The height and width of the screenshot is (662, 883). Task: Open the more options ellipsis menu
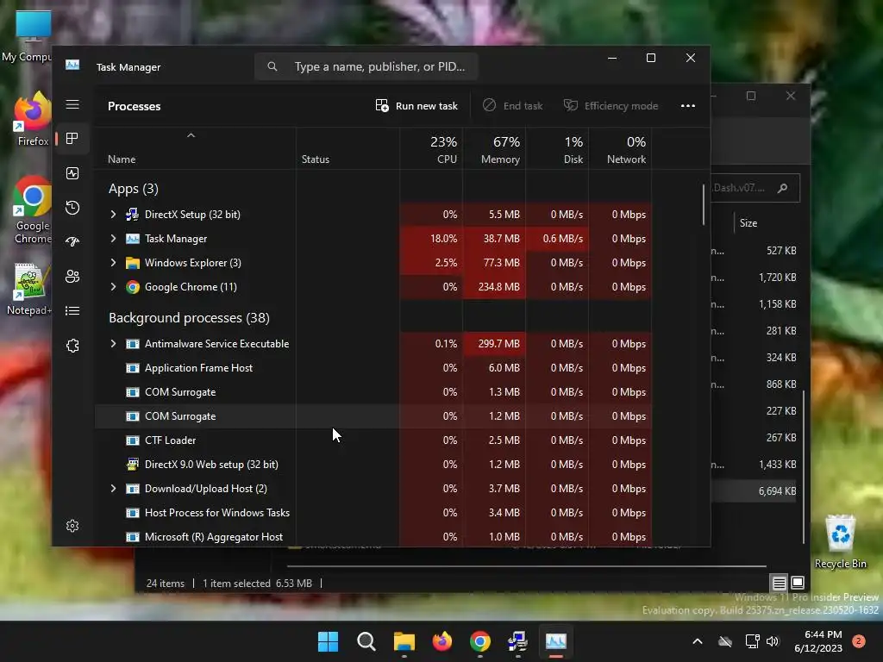687,106
